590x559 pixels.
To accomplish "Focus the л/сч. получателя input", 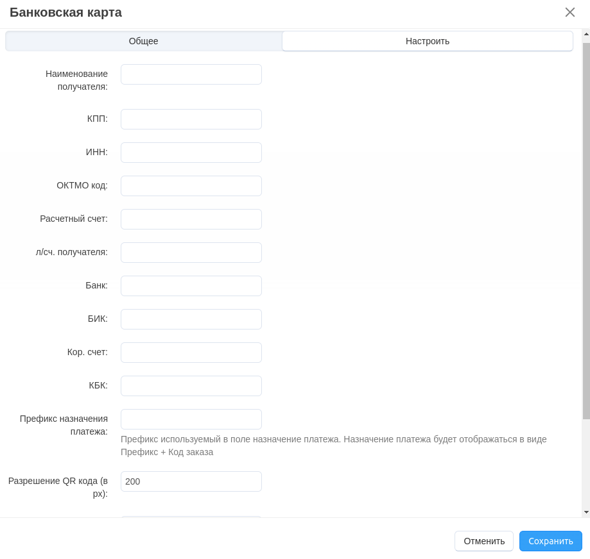I will pos(191,253).
